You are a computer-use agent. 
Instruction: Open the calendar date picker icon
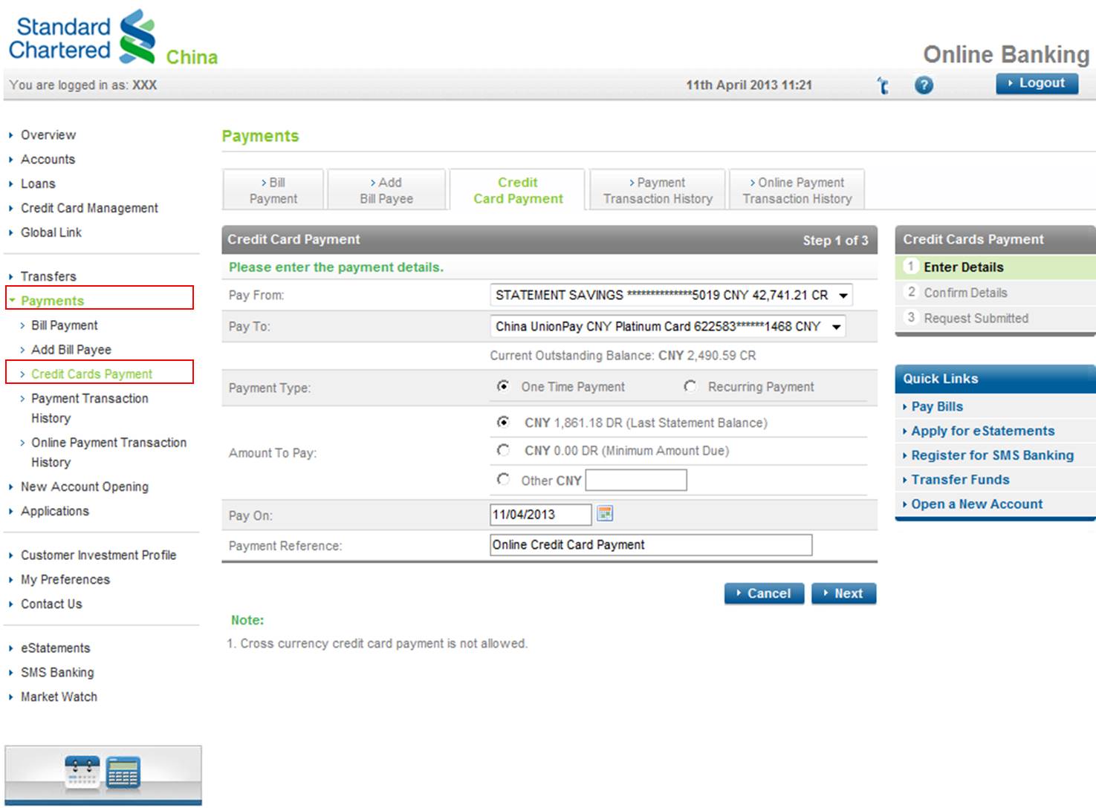pos(605,513)
